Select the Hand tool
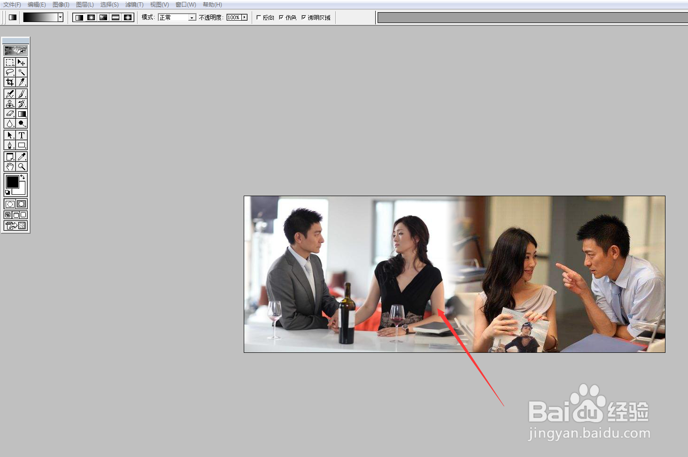The height and width of the screenshot is (457, 688). click(x=9, y=167)
